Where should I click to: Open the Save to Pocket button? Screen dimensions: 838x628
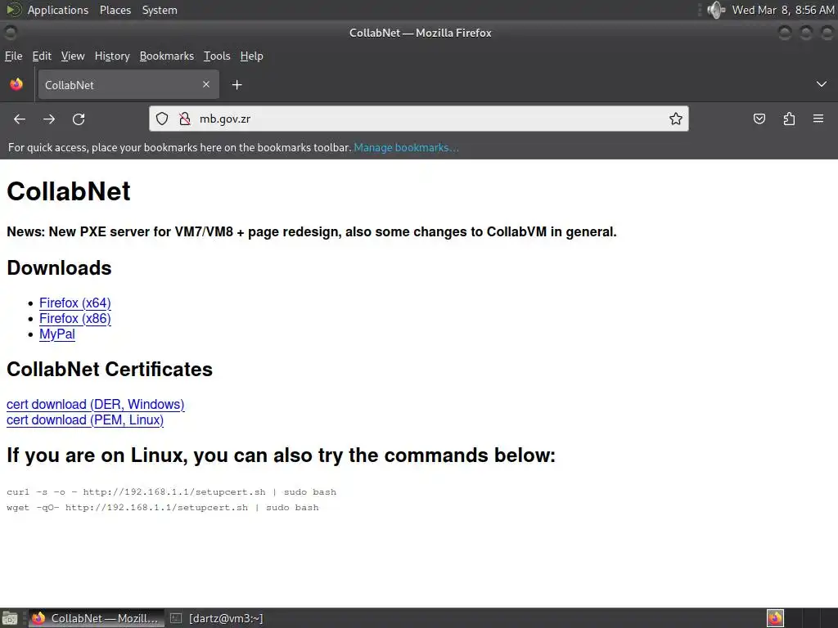pyautogui.click(x=759, y=119)
